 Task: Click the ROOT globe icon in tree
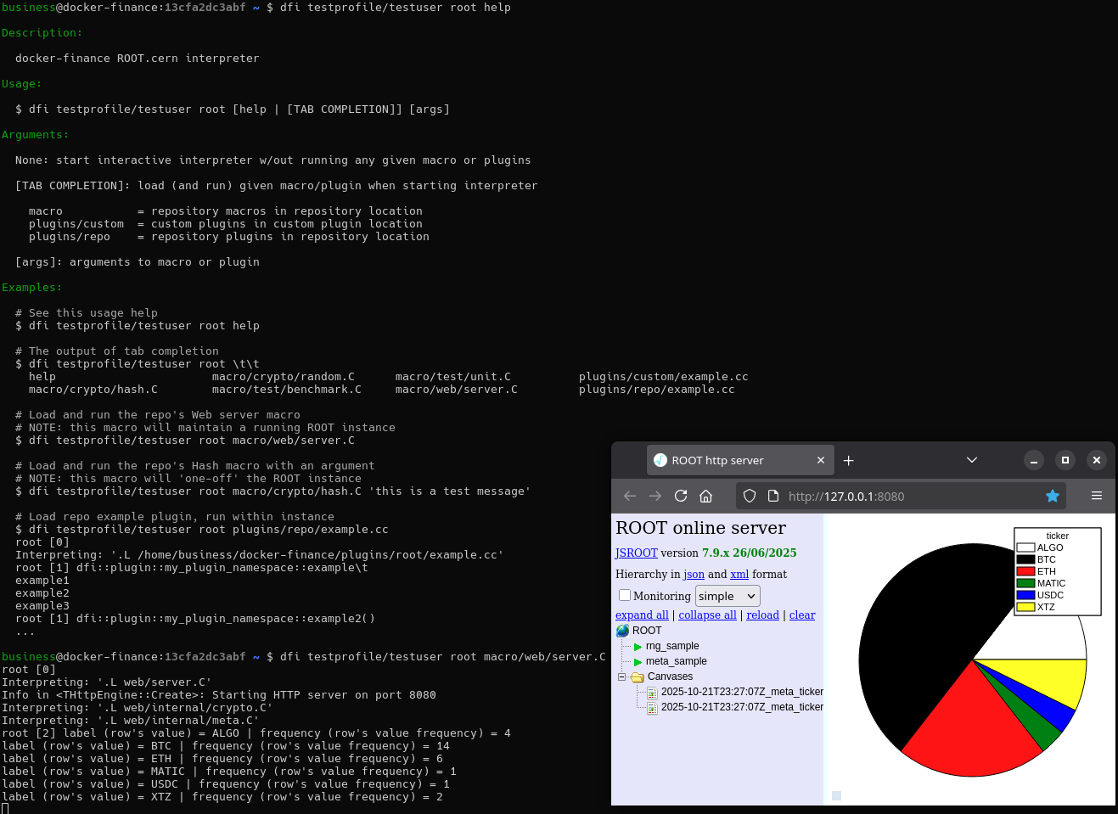623,631
